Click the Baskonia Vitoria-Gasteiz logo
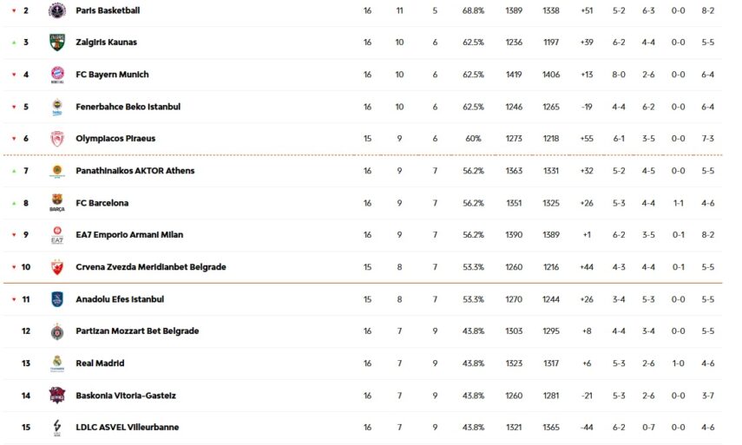Image resolution: width=742 pixels, height=445 pixels. point(57,396)
